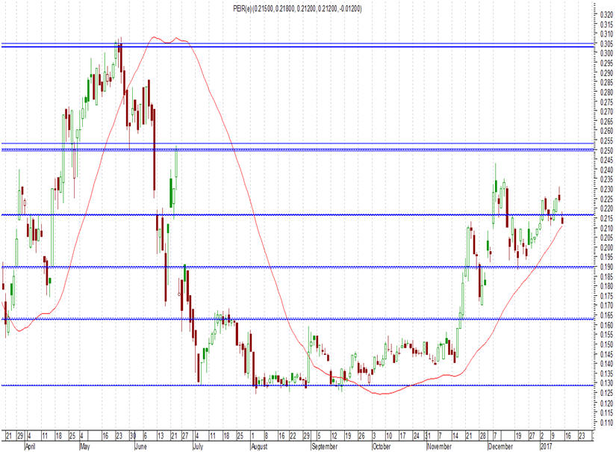The image size is (616, 452).
Task: Select date label 10 in October
Action: click(x=389, y=436)
